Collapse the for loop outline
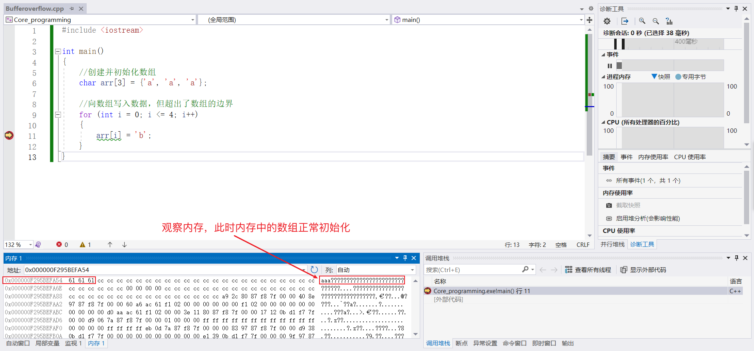 tap(58, 114)
